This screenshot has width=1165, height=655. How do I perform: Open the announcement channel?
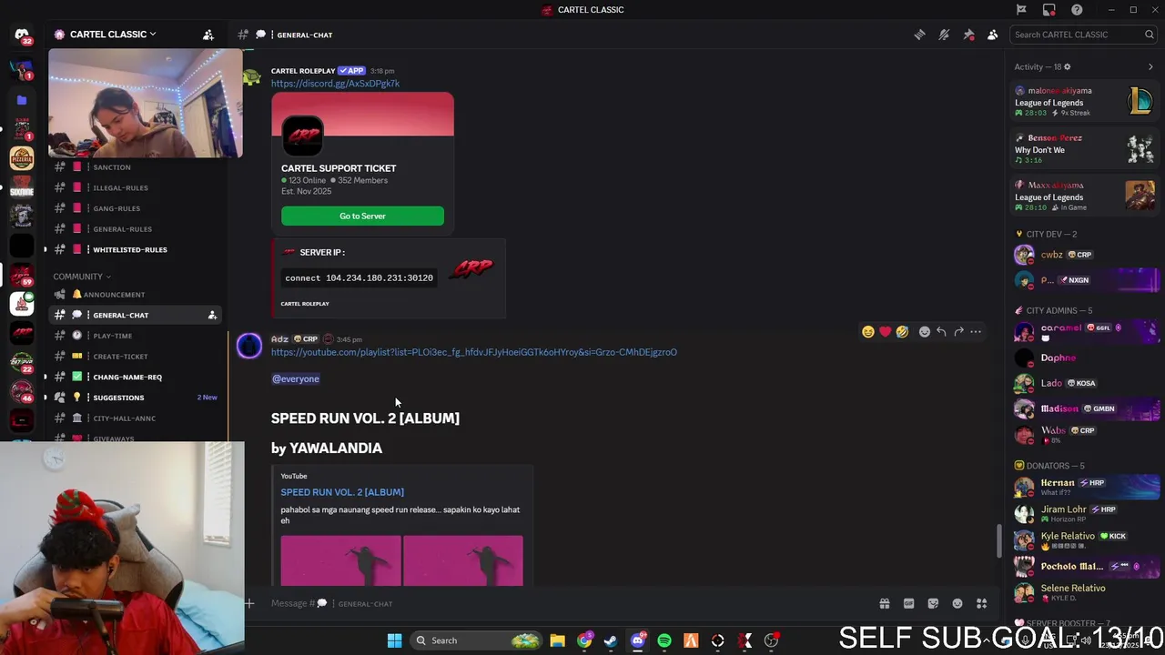[114, 295]
